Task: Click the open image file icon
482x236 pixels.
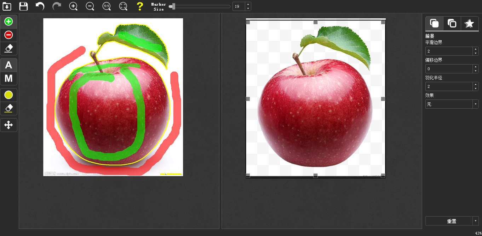Action: coord(7,6)
